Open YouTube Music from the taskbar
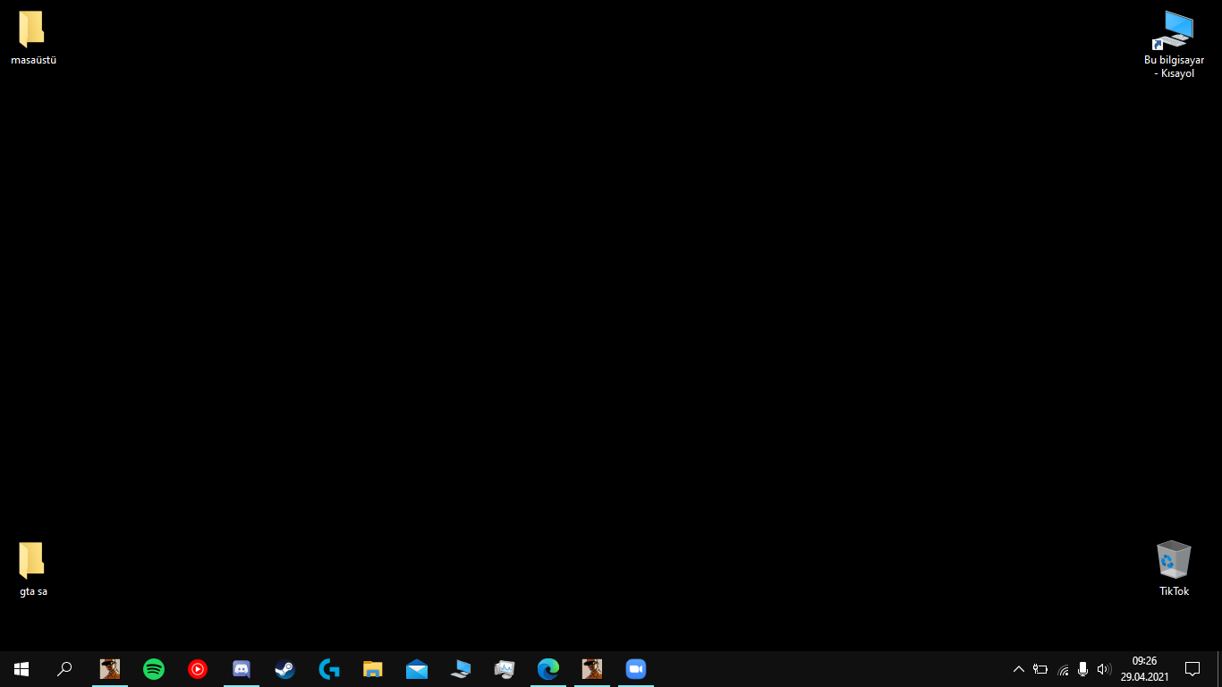Screen dimensions: 1222x687 click(198, 669)
